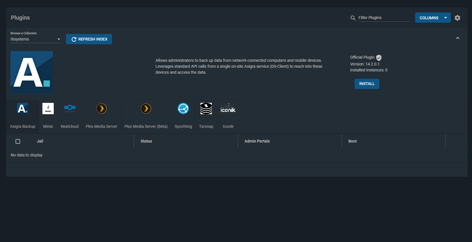Screen dimensions: 472x242
Task: Toggle the select-all jails checkbox
Action: pyautogui.click(x=18, y=141)
